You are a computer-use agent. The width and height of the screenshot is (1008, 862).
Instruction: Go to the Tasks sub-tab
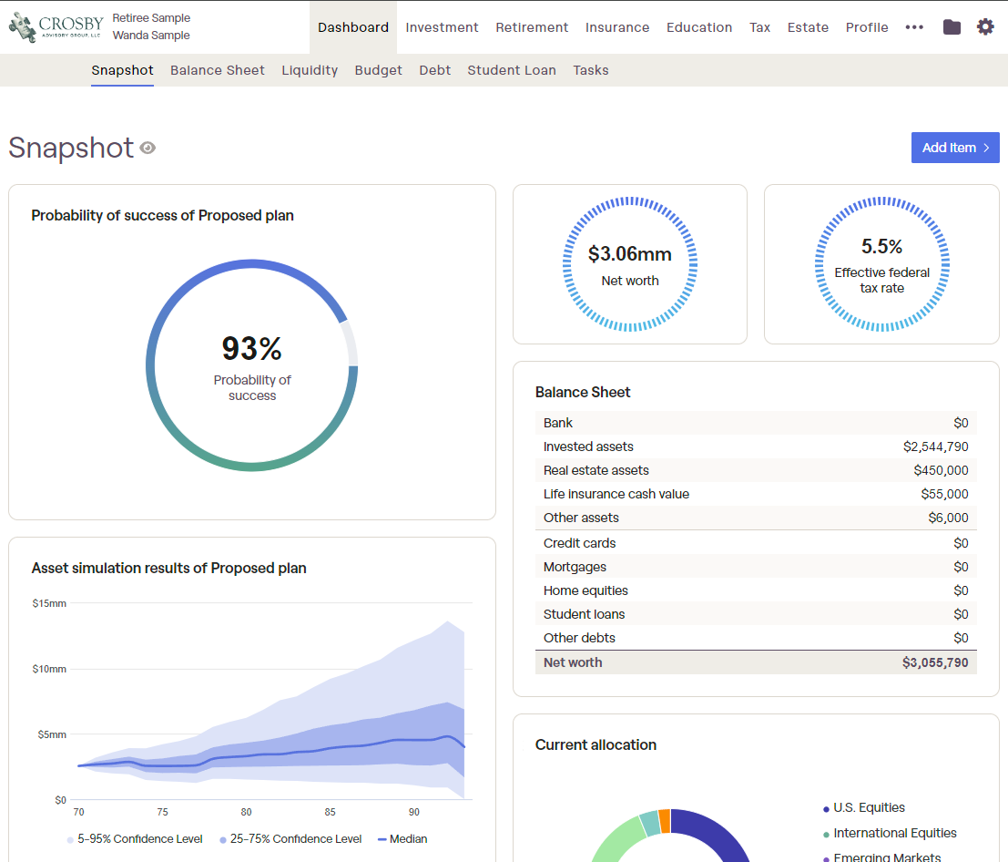(x=591, y=70)
